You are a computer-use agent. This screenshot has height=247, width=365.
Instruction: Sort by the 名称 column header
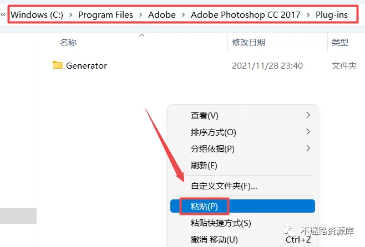68,43
